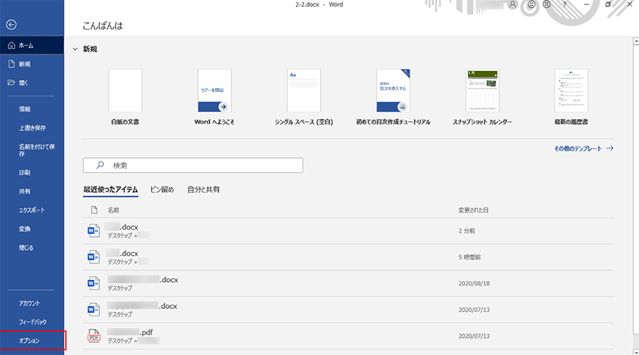639x355 pixels.
Task: Open the 開く menu item
Action: (x=32, y=82)
